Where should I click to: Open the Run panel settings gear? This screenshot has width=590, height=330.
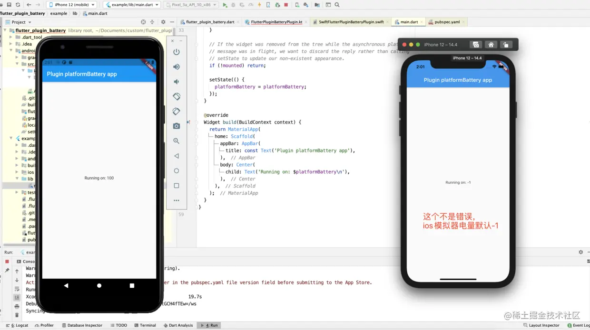(580, 252)
